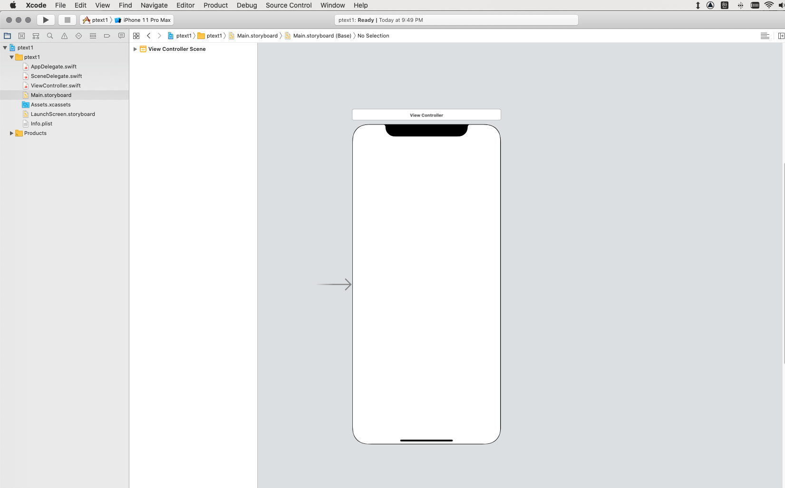This screenshot has height=488, width=785.
Task: Open the Debug navigator
Action: (93, 36)
